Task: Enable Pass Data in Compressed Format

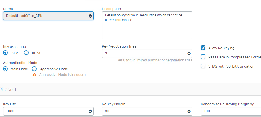Action: tap(203, 57)
